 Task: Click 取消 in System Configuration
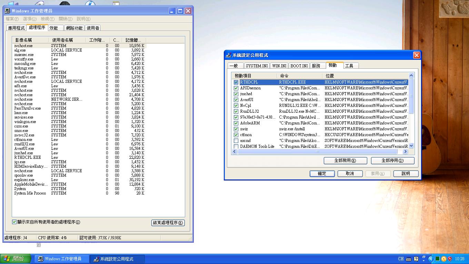tap(350, 174)
